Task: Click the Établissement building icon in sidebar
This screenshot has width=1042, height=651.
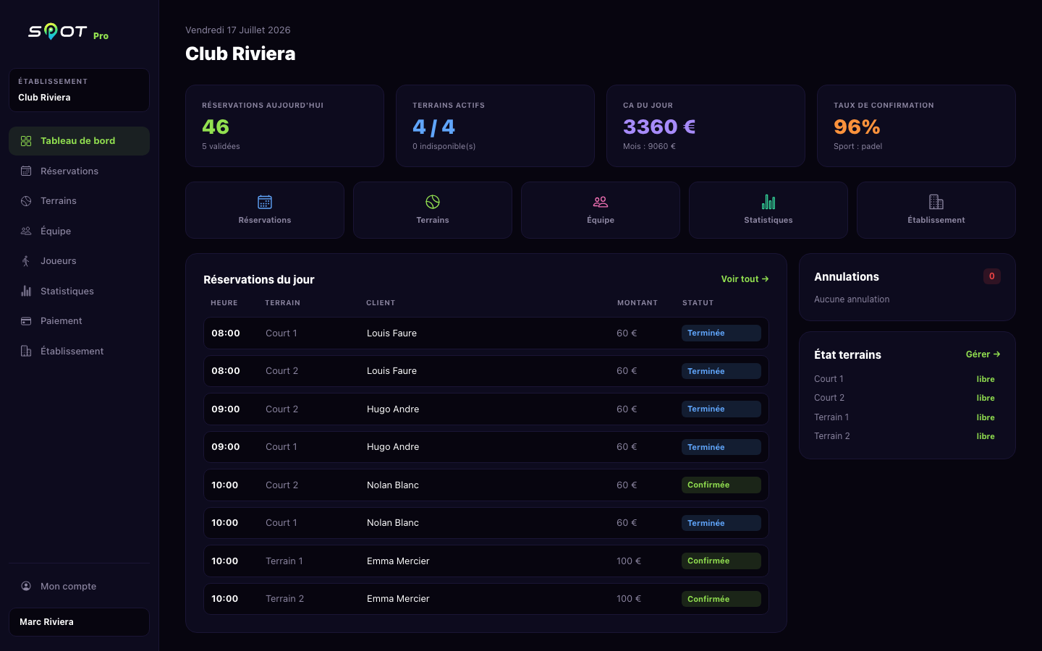Action: click(26, 352)
